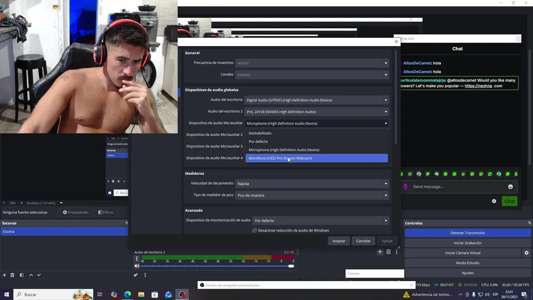Open Velocidad de decaimiento dropdown
Image resolution: width=533 pixels, height=300 pixels.
coord(312,183)
